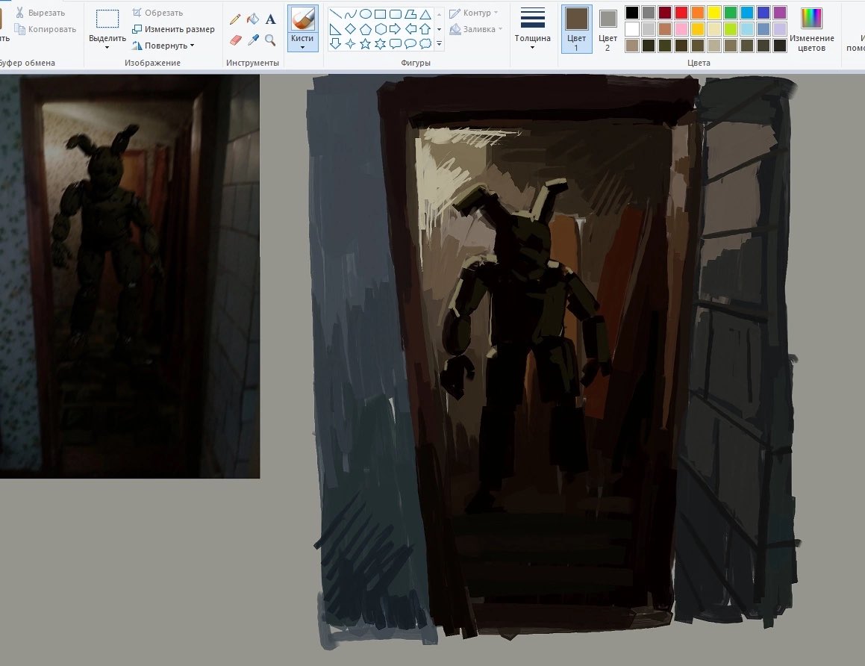Pick the light turquoise color swatch
The height and width of the screenshot is (666, 865).
(x=747, y=28)
